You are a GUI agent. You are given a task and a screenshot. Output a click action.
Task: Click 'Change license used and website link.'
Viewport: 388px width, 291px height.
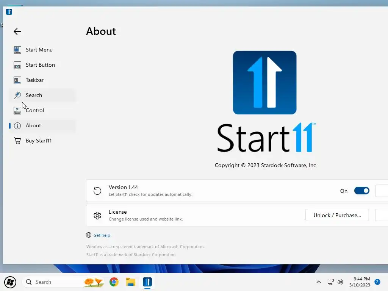pyautogui.click(x=146, y=219)
